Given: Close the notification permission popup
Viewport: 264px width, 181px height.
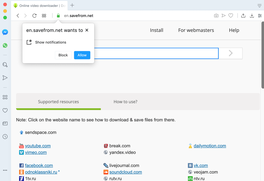Looking at the screenshot, I should pos(87,30).
